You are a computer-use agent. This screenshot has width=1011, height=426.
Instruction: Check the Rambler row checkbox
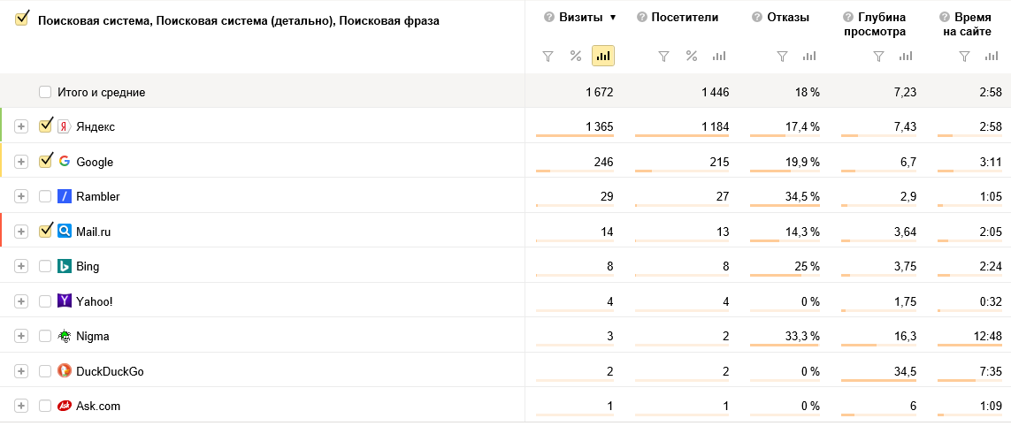point(45,196)
